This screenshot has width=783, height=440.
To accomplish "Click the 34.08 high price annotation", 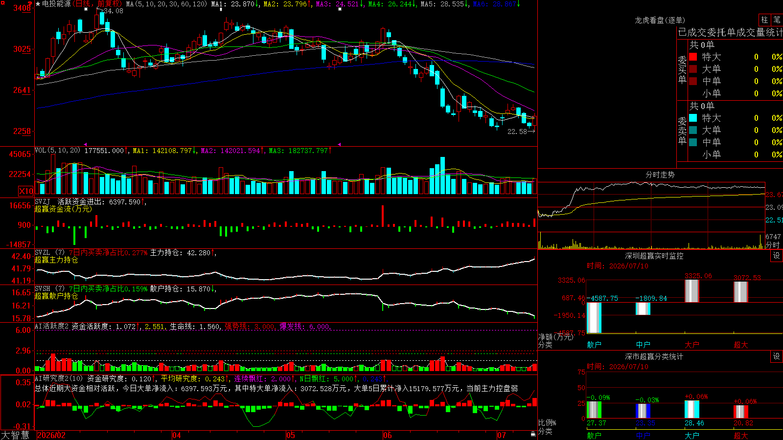I will click(113, 11).
